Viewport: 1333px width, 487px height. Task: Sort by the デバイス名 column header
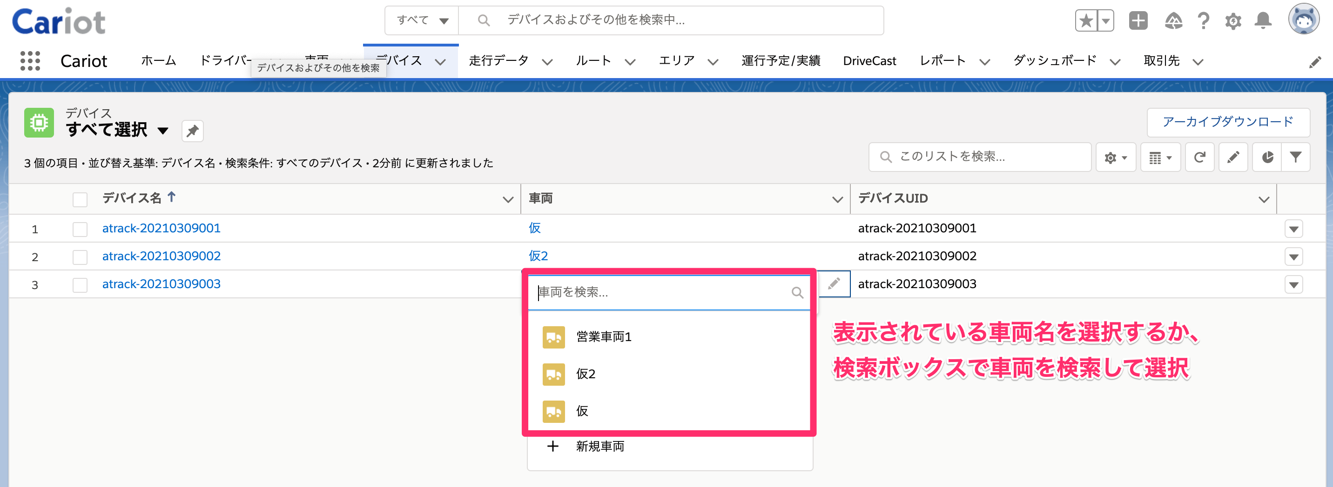point(132,198)
